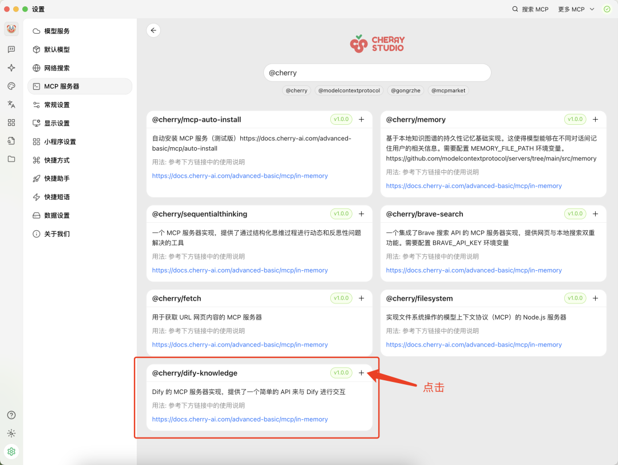Add @cherry/filesystem with plus icon
This screenshot has height=465, width=618.
point(596,298)
